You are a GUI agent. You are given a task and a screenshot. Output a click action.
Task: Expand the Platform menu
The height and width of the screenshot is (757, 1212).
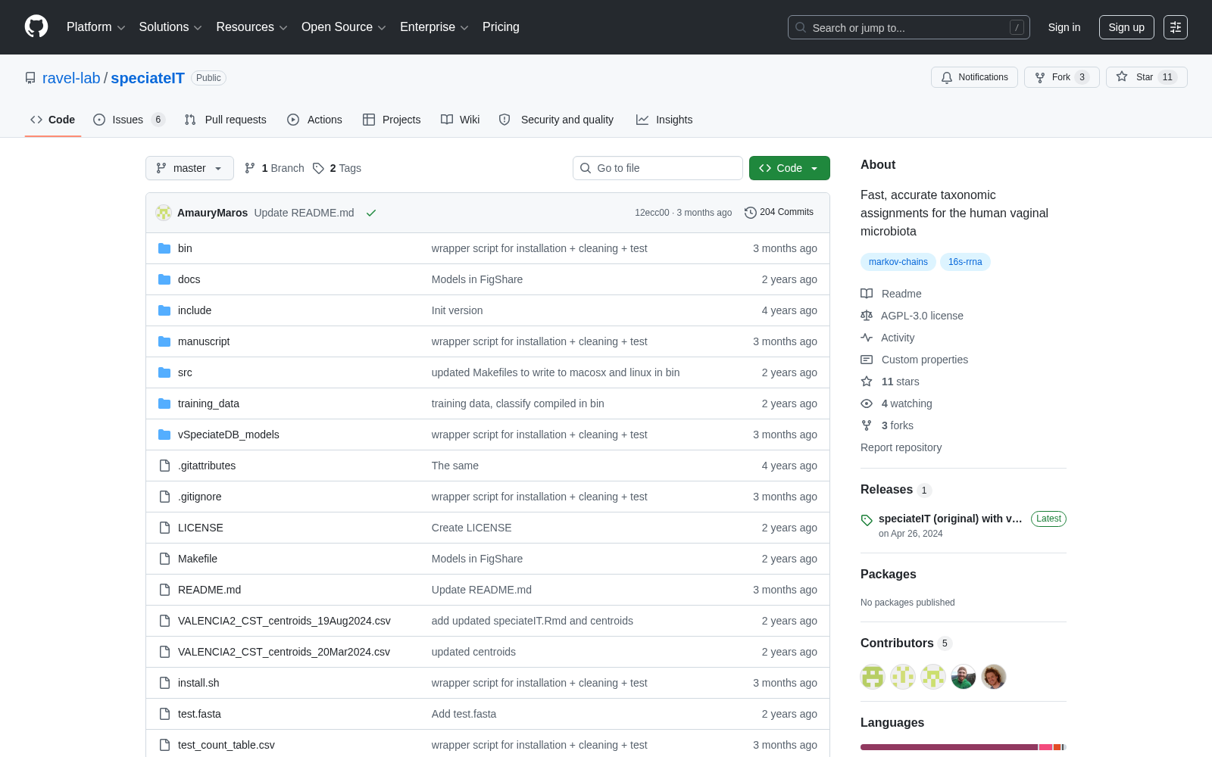96,27
